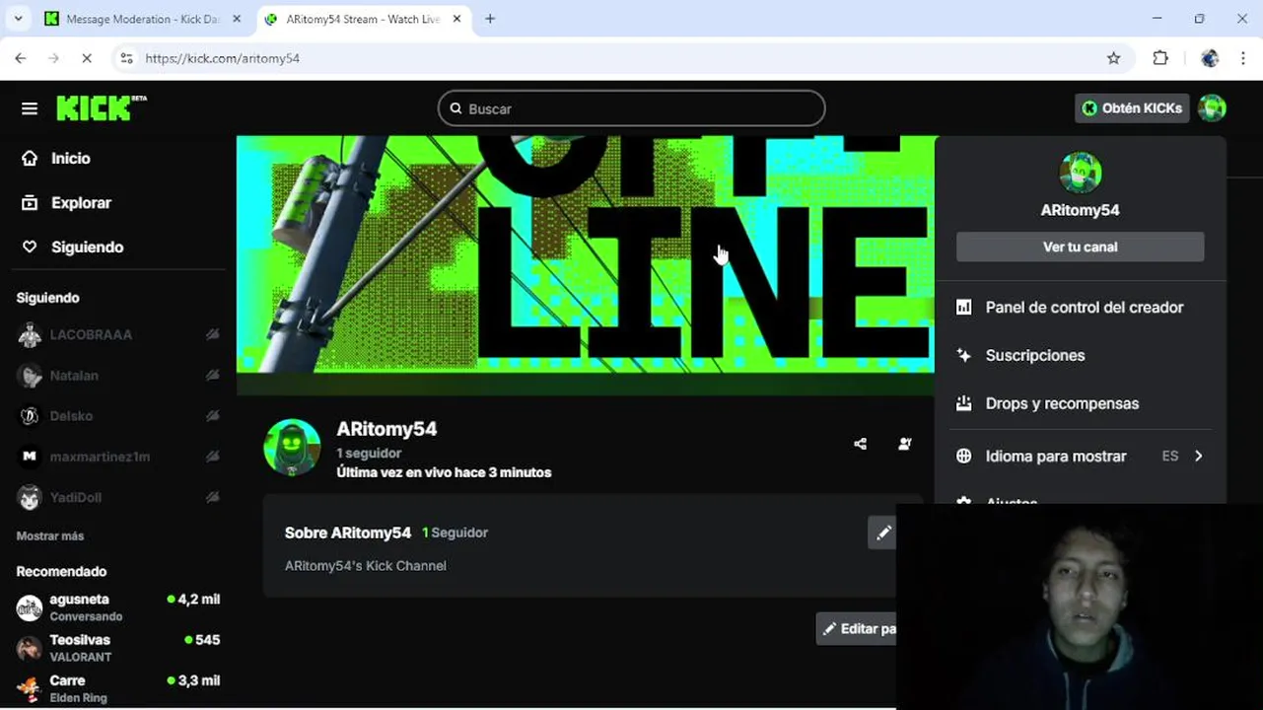Toggle notifications for Natalan
The width and height of the screenshot is (1263, 710).
(212, 376)
